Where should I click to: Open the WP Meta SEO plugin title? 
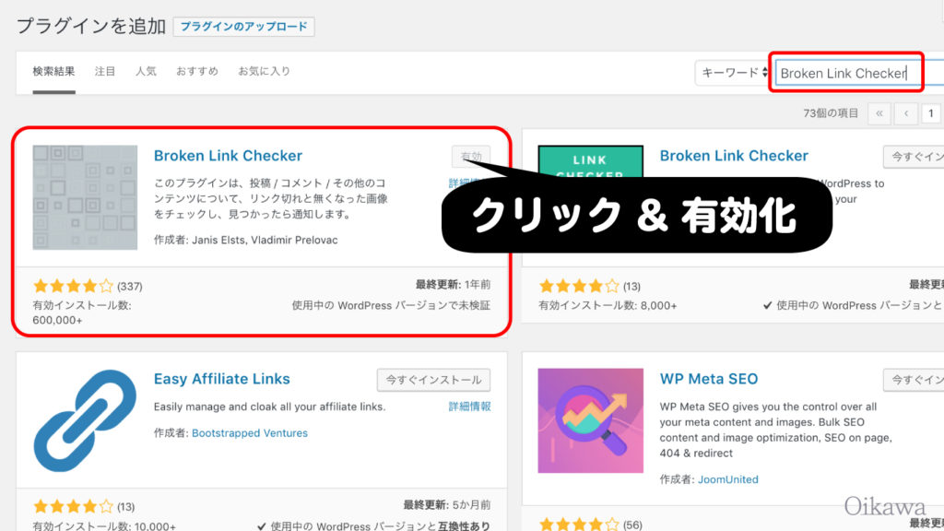click(709, 379)
